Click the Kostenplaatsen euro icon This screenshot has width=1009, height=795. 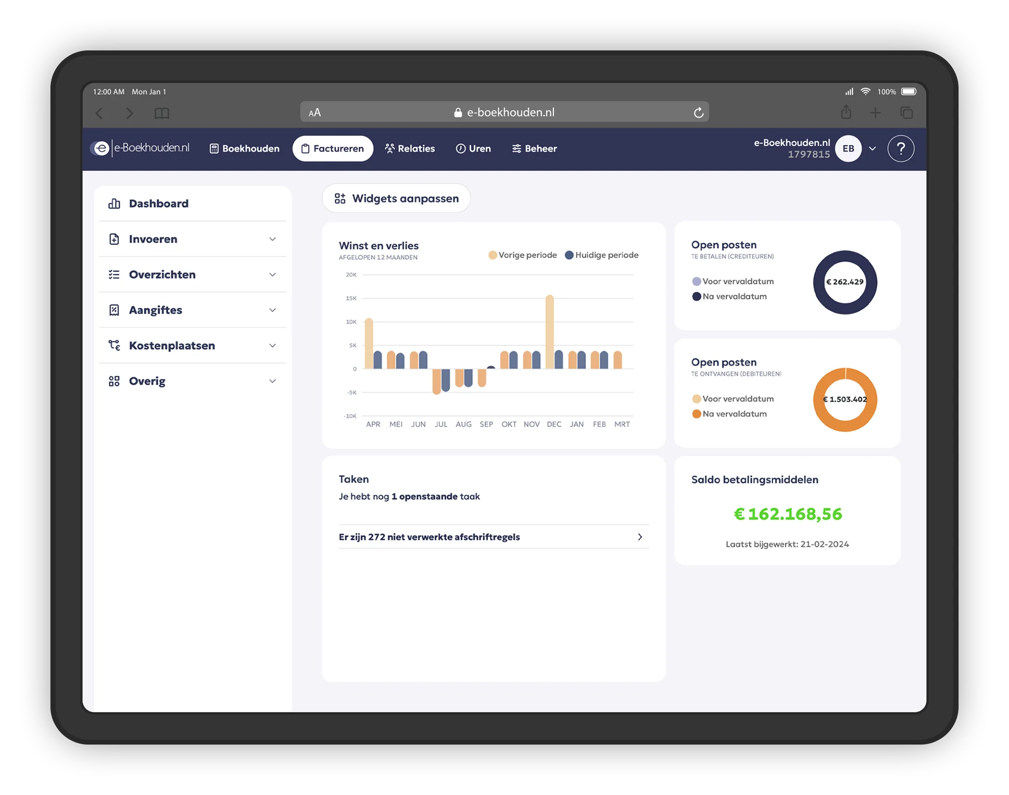(115, 345)
